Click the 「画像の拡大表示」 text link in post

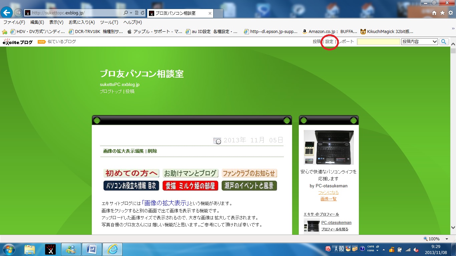click(165, 203)
